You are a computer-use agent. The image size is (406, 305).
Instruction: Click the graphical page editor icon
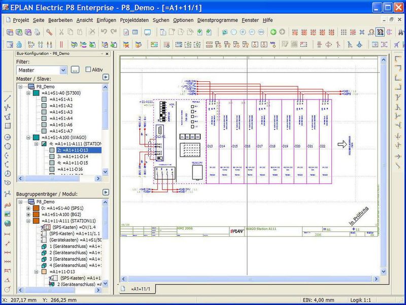[126, 32]
